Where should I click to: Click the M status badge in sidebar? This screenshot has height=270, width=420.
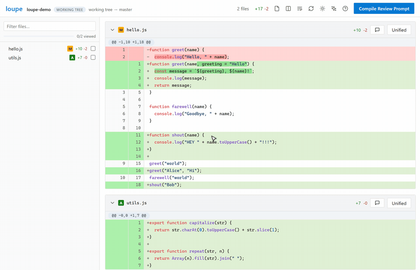tap(70, 49)
